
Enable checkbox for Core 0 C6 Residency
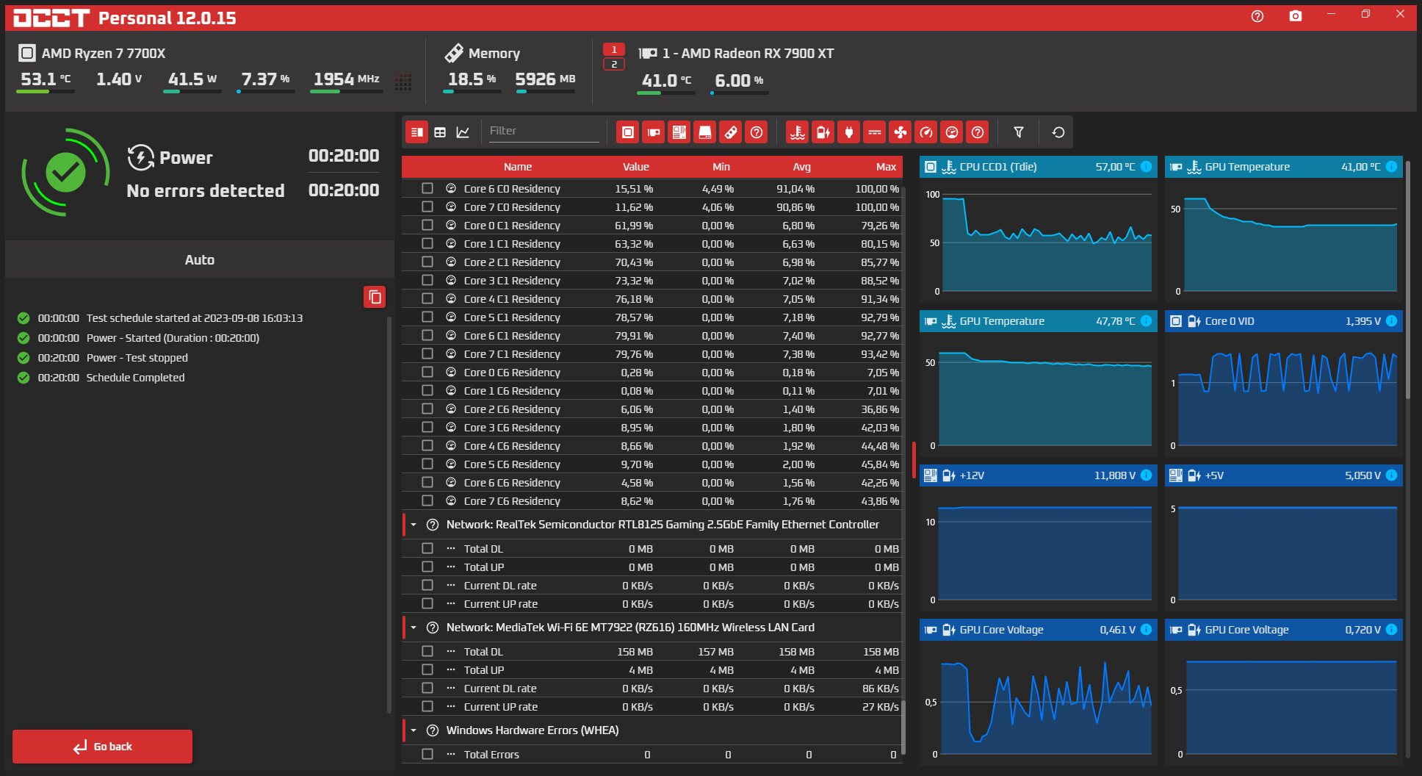click(427, 373)
